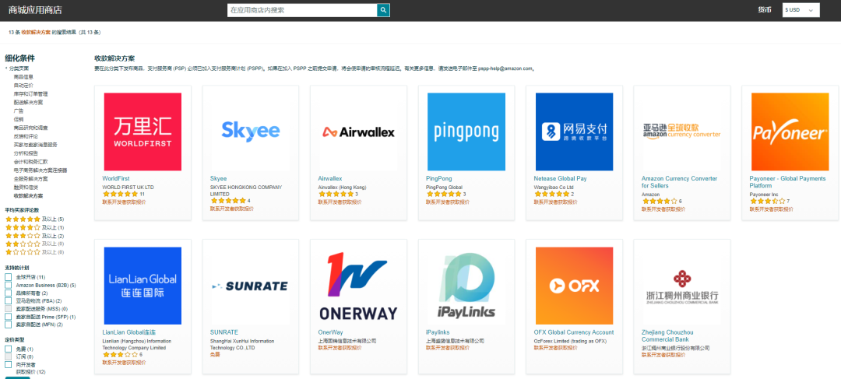Select the 商品信息 category
841x379 pixels.
coord(23,77)
